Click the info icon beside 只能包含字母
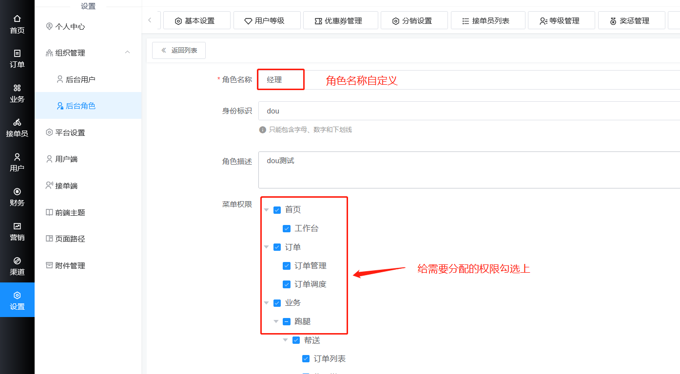Viewport: 680px width, 374px height. tap(263, 130)
